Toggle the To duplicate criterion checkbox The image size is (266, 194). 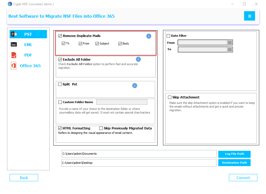[x=63, y=43]
